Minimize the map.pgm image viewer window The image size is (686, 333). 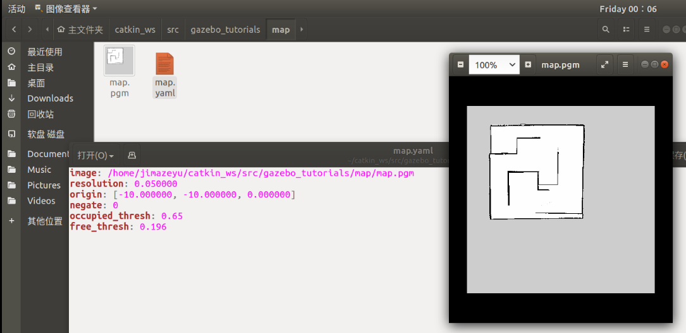point(644,64)
